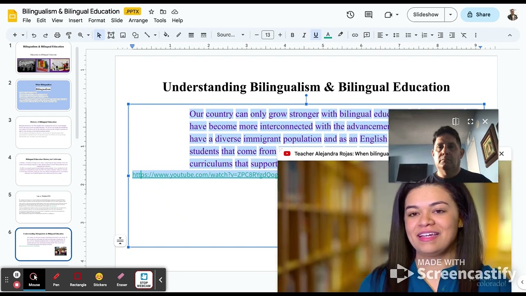Click the Clear formatting icon
Image resolution: width=526 pixels, height=296 pixels.
point(464,35)
